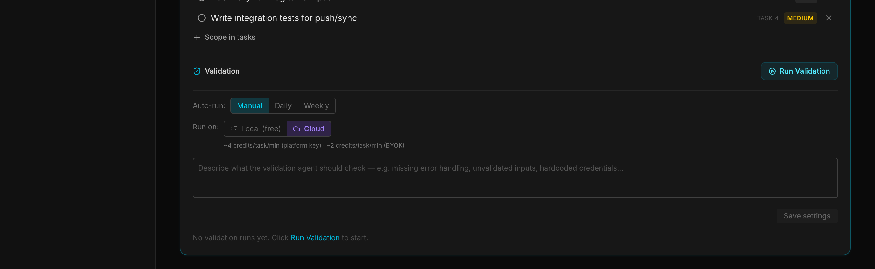The width and height of the screenshot is (875, 269).
Task: Click the plus icon beside Scope in tasks
Action: (197, 37)
